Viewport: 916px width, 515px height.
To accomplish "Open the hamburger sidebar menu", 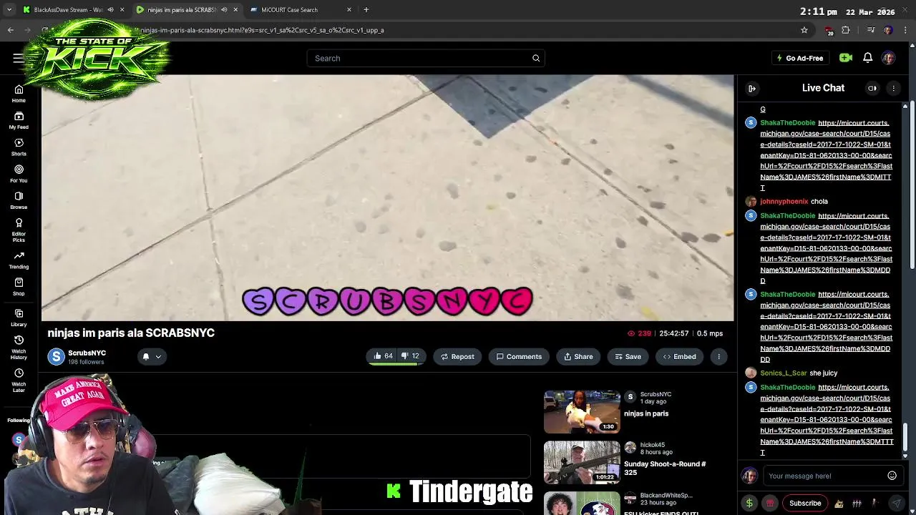I will (x=19, y=58).
